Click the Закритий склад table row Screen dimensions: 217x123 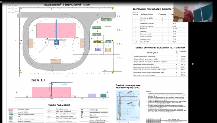[x=159, y=39]
